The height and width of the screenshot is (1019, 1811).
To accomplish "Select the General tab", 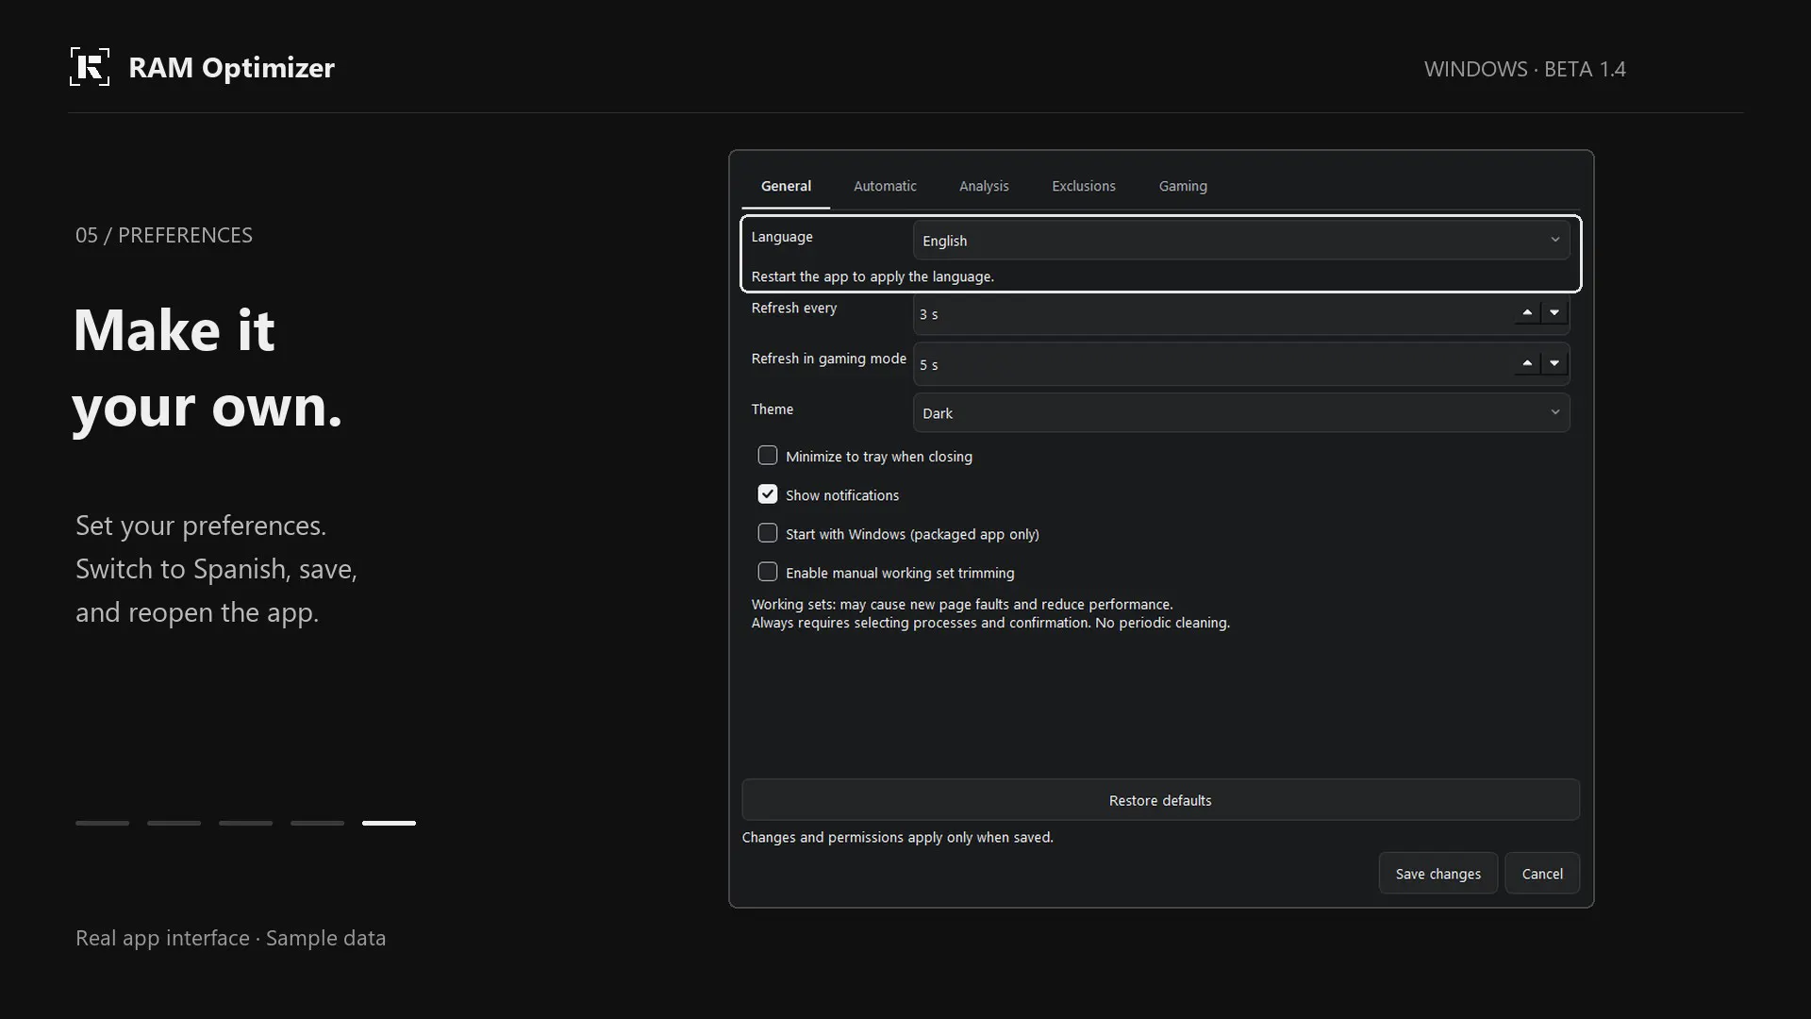I will (786, 186).
